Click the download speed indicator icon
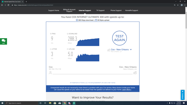 coord(77,20)
